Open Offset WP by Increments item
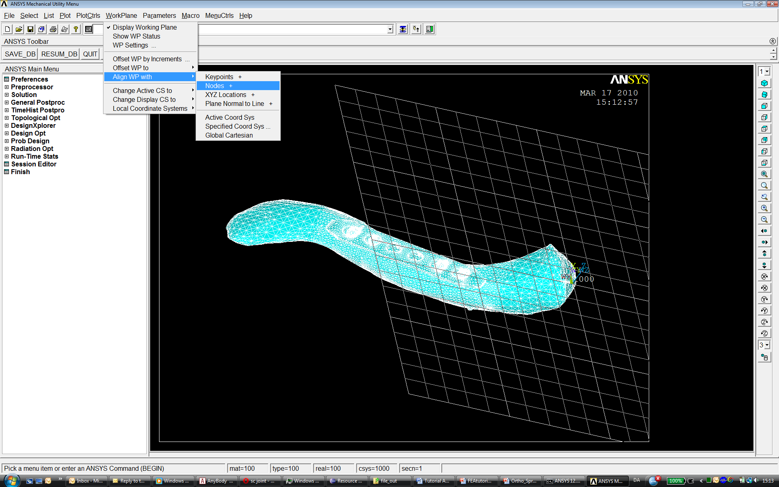 click(x=150, y=59)
